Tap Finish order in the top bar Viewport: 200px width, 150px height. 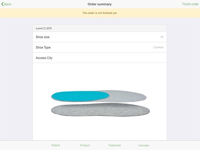pos(190,4)
